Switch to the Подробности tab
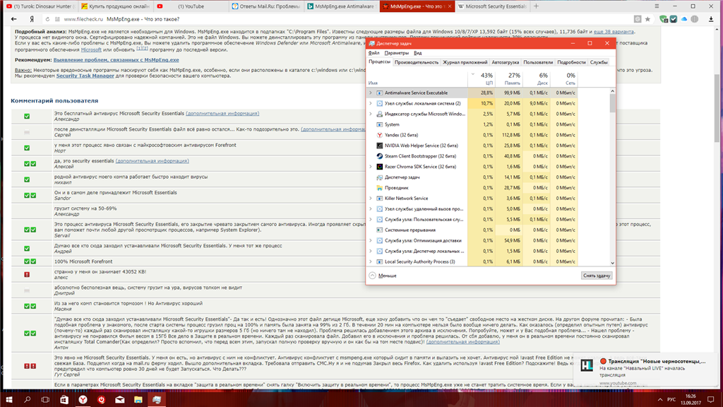Image resolution: width=723 pixels, height=407 pixels. (x=571, y=62)
